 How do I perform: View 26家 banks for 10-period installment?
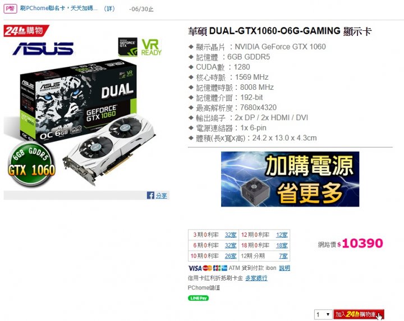pyautogui.click(x=231, y=256)
